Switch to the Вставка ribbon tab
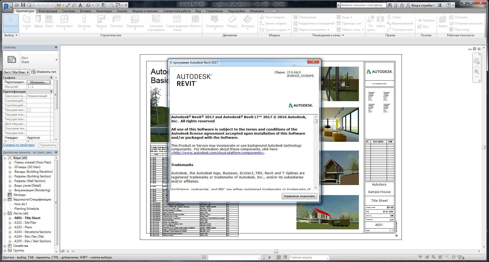Image resolution: width=489 pixels, height=262 pixels. pos(85,11)
